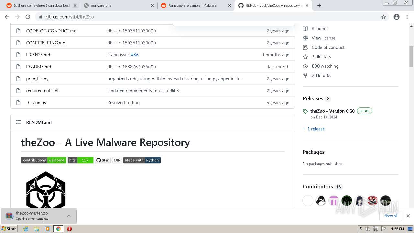Click the pink contributor avatar

pos(334,201)
